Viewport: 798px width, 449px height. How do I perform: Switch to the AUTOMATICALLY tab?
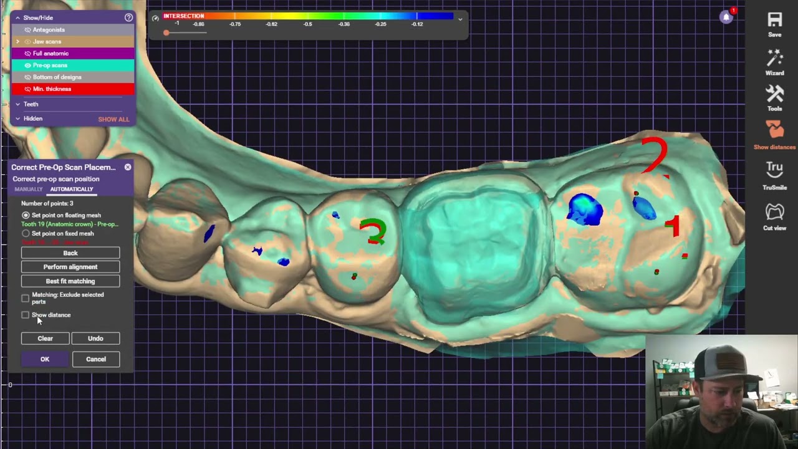pyautogui.click(x=72, y=189)
